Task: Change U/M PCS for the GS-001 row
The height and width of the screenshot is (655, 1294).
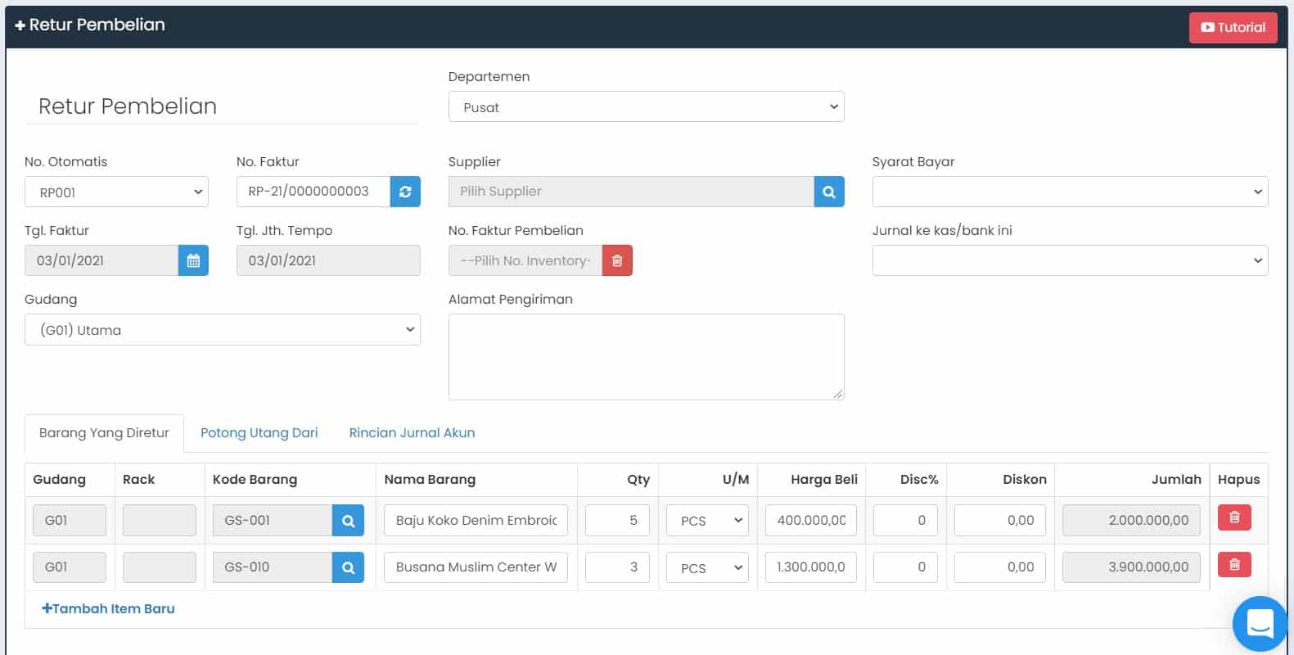Action: click(708, 521)
